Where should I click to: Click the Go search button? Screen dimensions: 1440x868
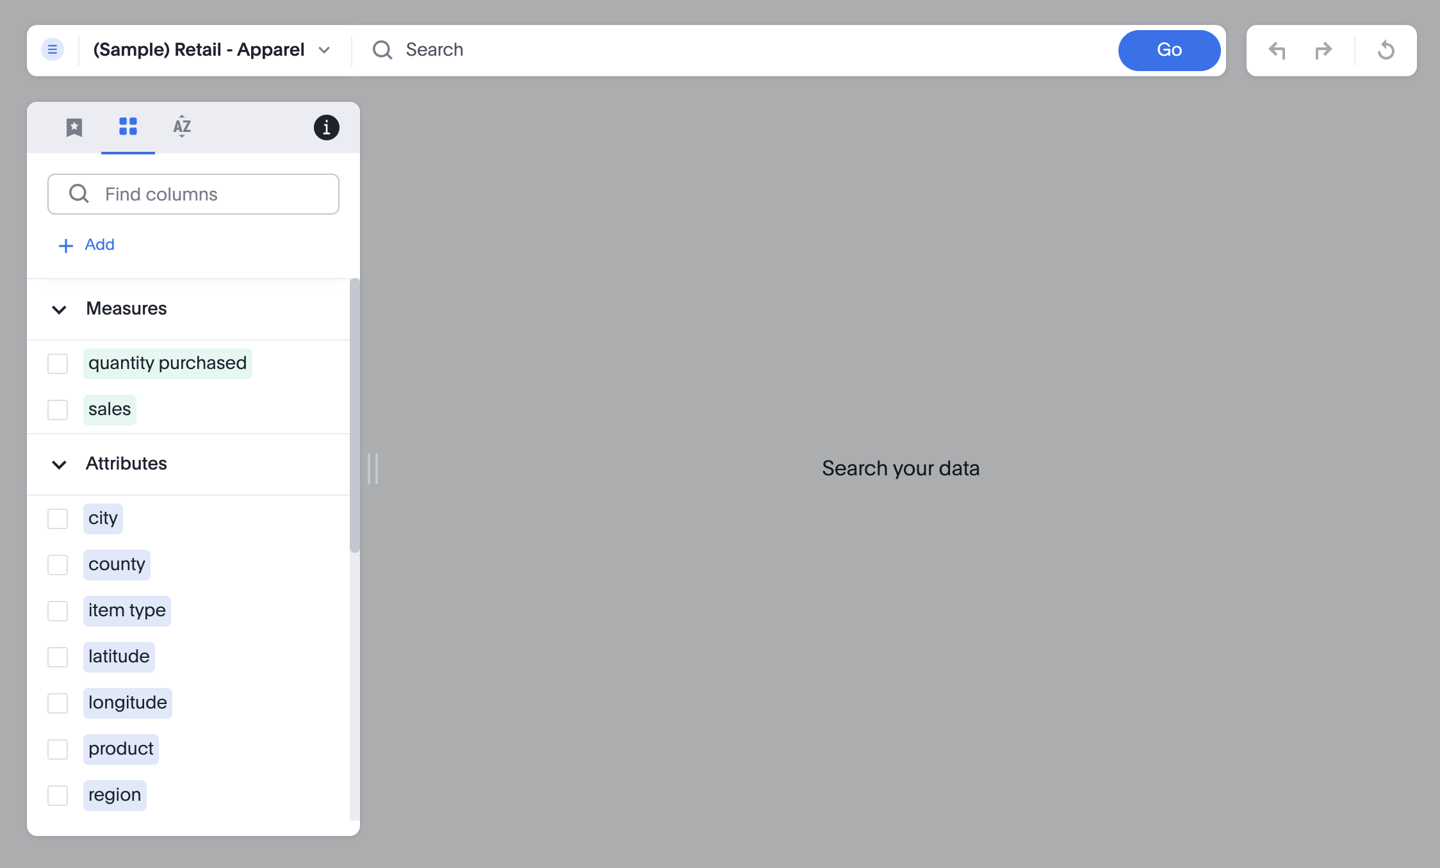[x=1170, y=49]
